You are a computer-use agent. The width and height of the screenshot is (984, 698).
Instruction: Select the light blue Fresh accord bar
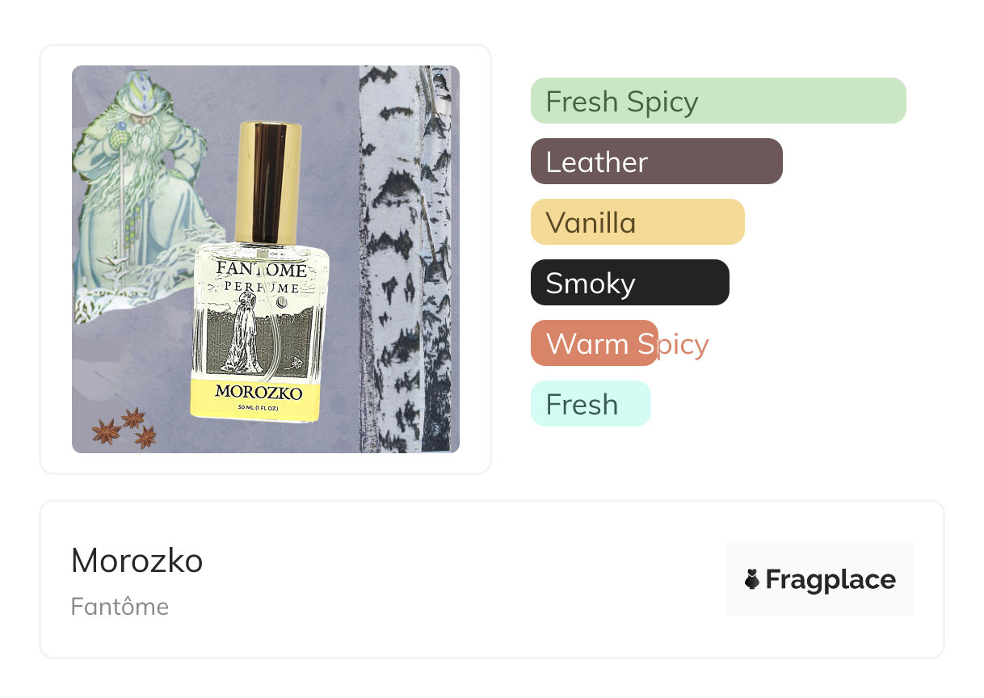[591, 404]
